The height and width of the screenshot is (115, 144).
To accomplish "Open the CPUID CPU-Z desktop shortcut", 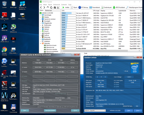I will (4, 39).
